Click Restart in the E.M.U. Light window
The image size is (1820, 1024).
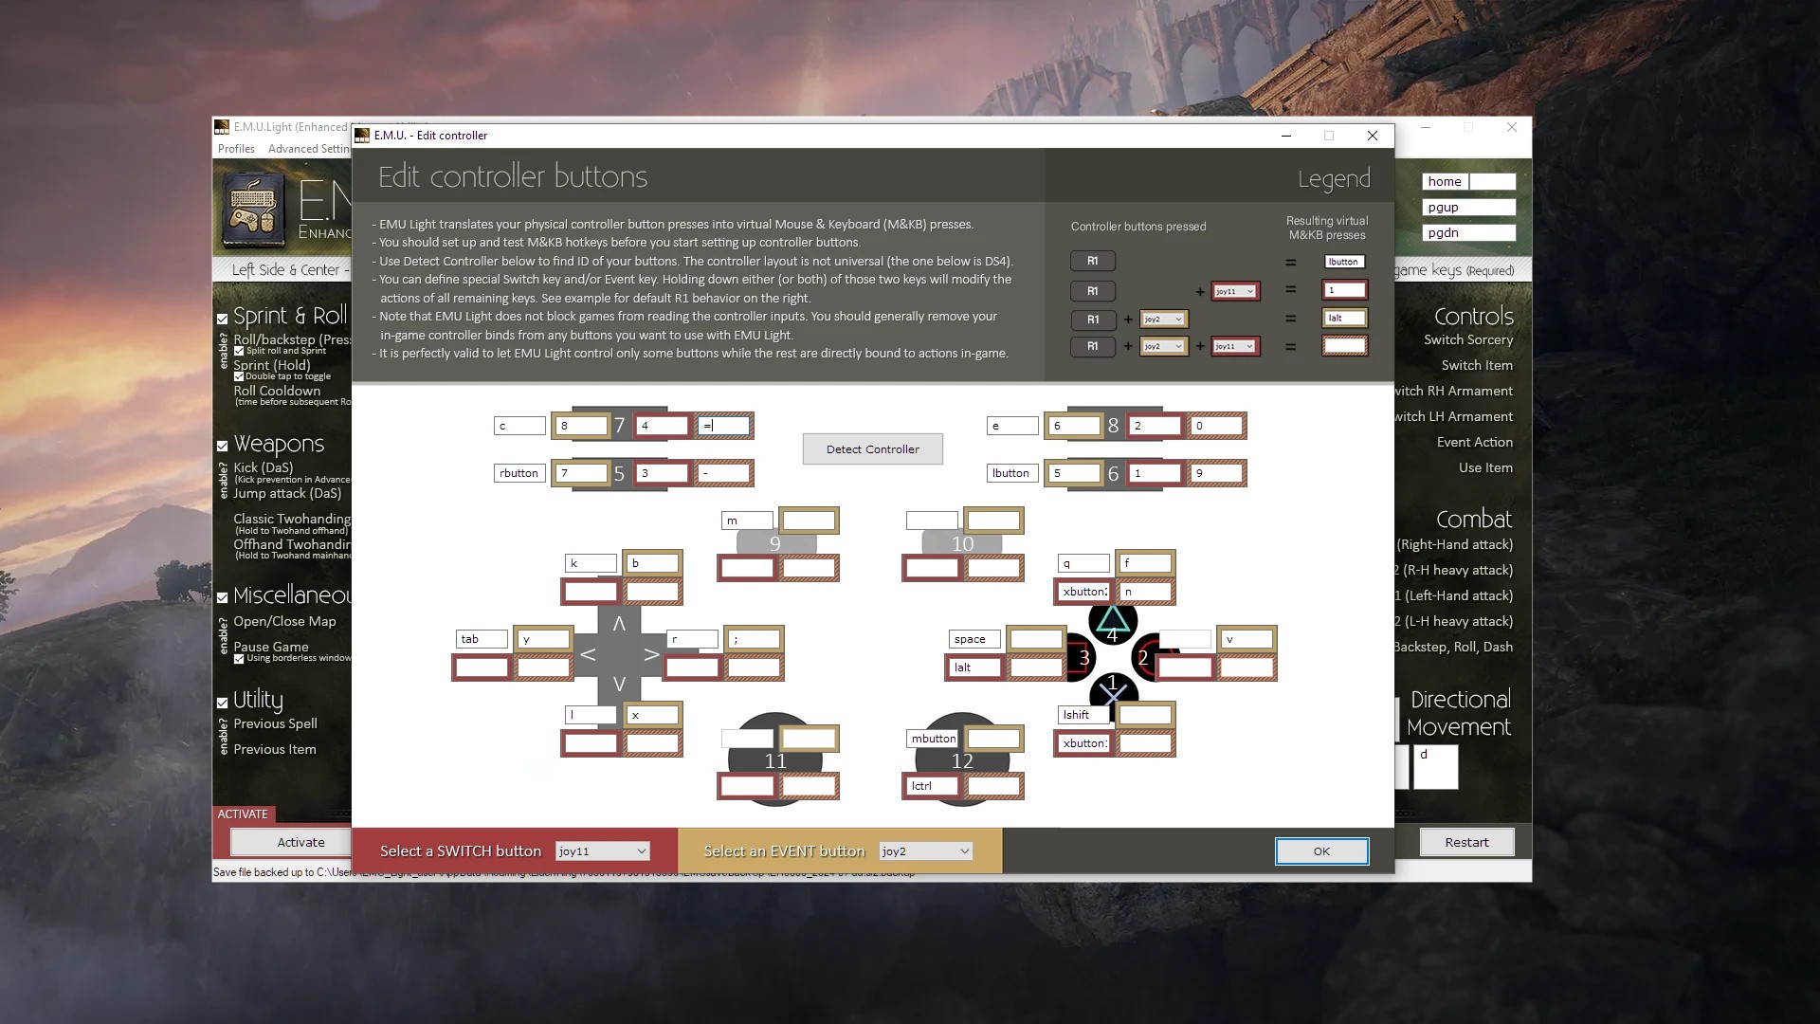(x=1466, y=842)
